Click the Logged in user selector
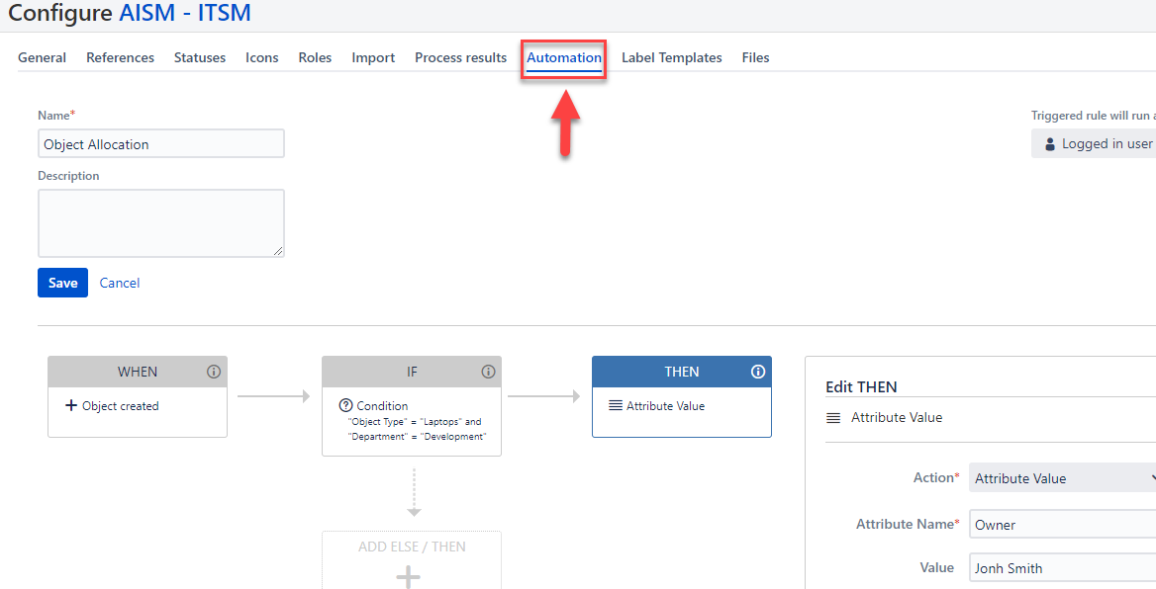1156x589 pixels. (x=1094, y=143)
